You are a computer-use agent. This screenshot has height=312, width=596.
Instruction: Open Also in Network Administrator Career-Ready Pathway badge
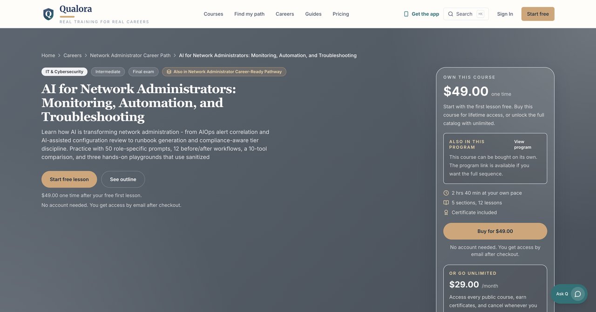pos(224,72)
